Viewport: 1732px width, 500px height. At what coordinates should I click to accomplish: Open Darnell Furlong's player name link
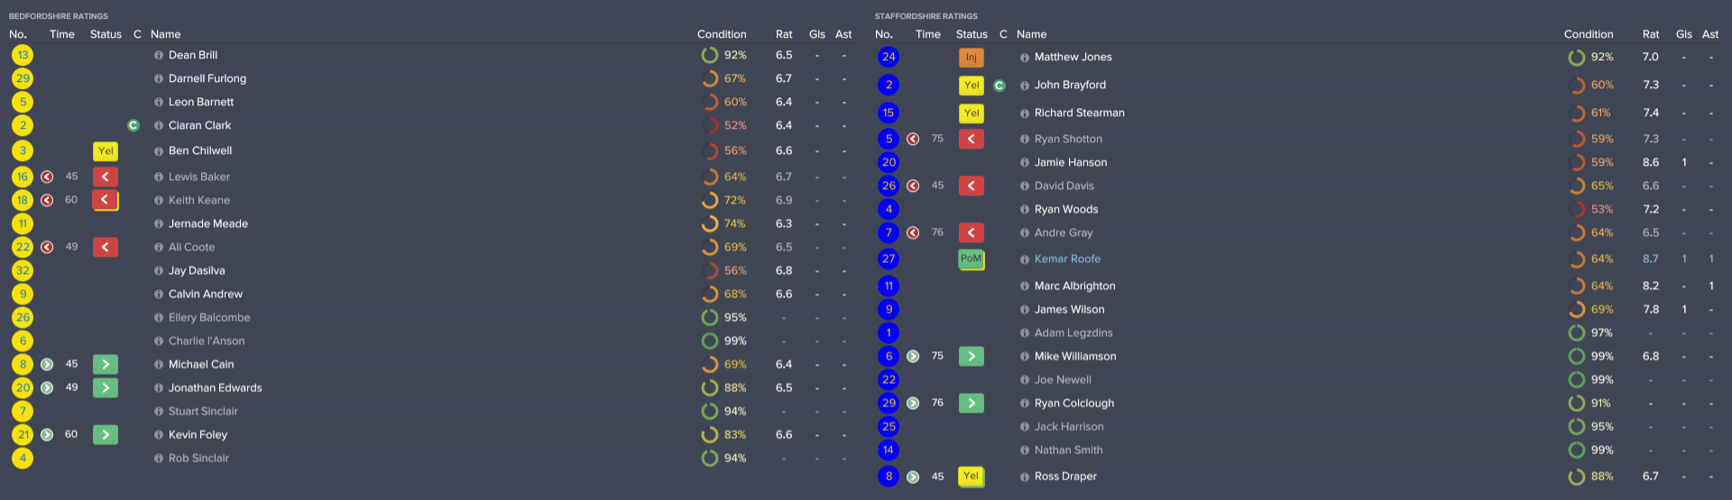207,79
